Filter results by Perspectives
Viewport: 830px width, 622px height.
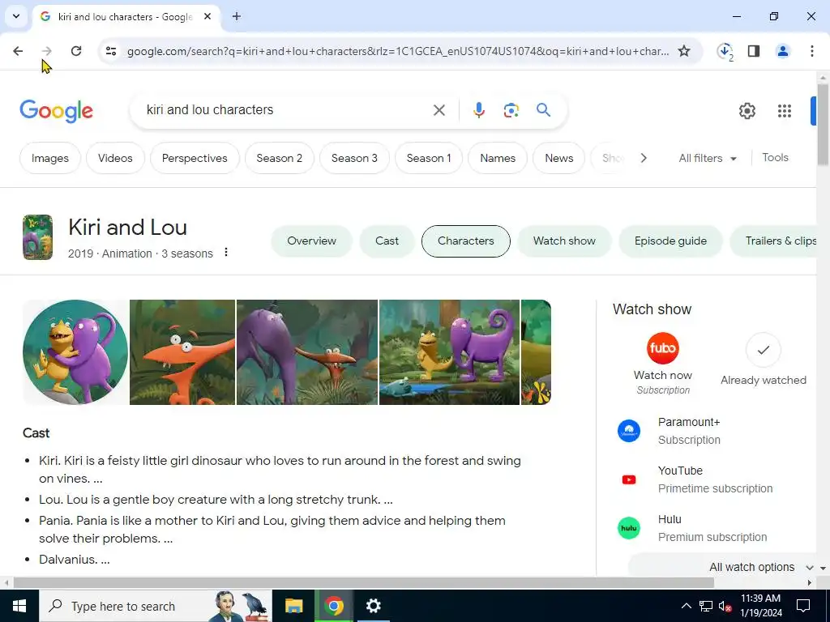195,158
